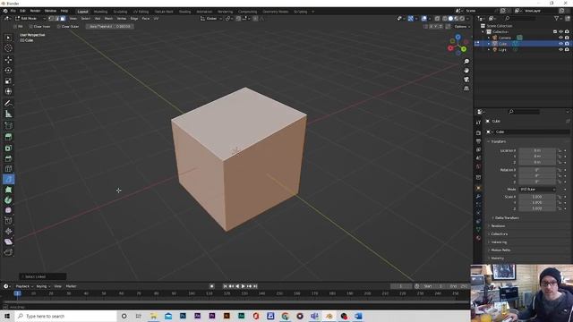Image resolution: width=573 pixels, height=322 pixels.
Task: Switch to vertex select mode
Action: pos(51,18)
